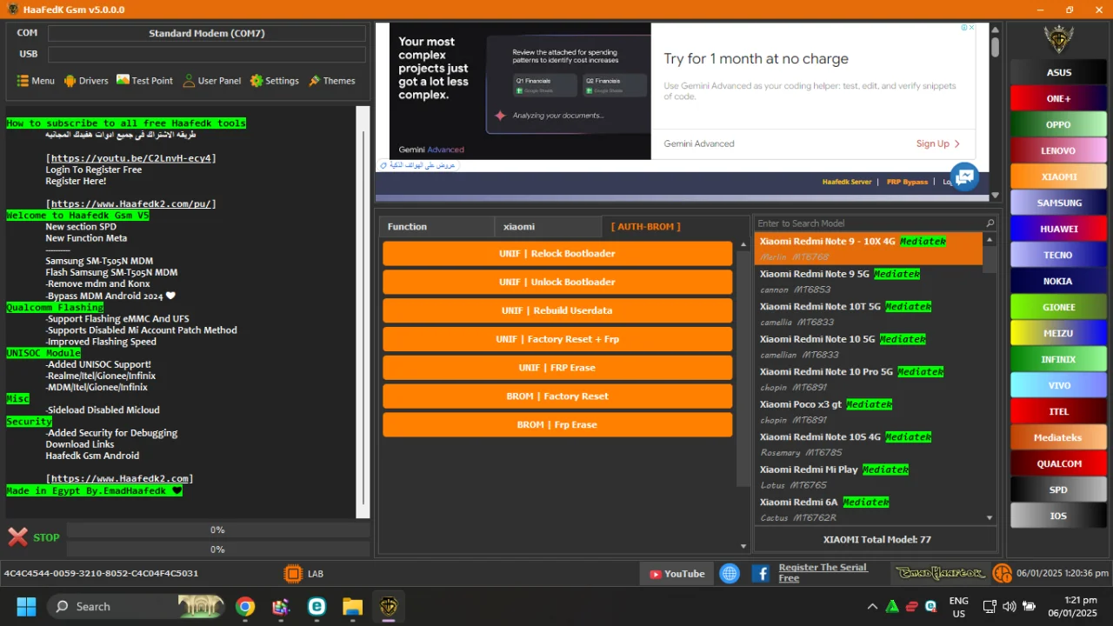Open the Haafedk2.com/pu/ register link

pos(130,203)
